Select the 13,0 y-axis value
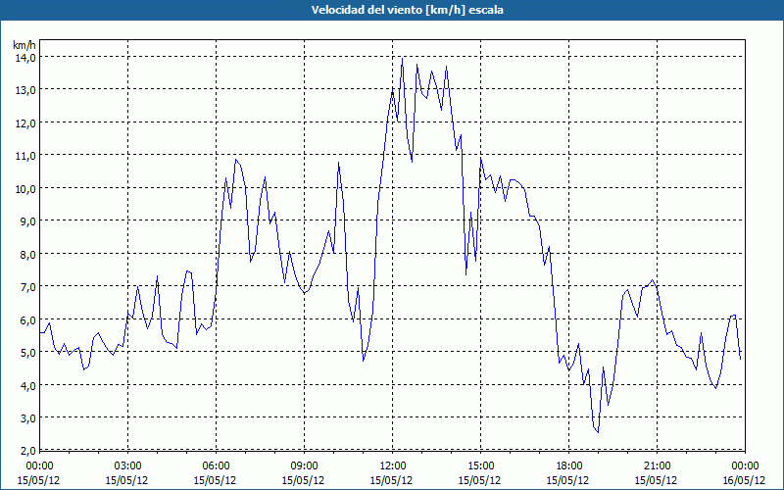Image resolution: width=784 pixels, height=490 pixels. point(25,90)
